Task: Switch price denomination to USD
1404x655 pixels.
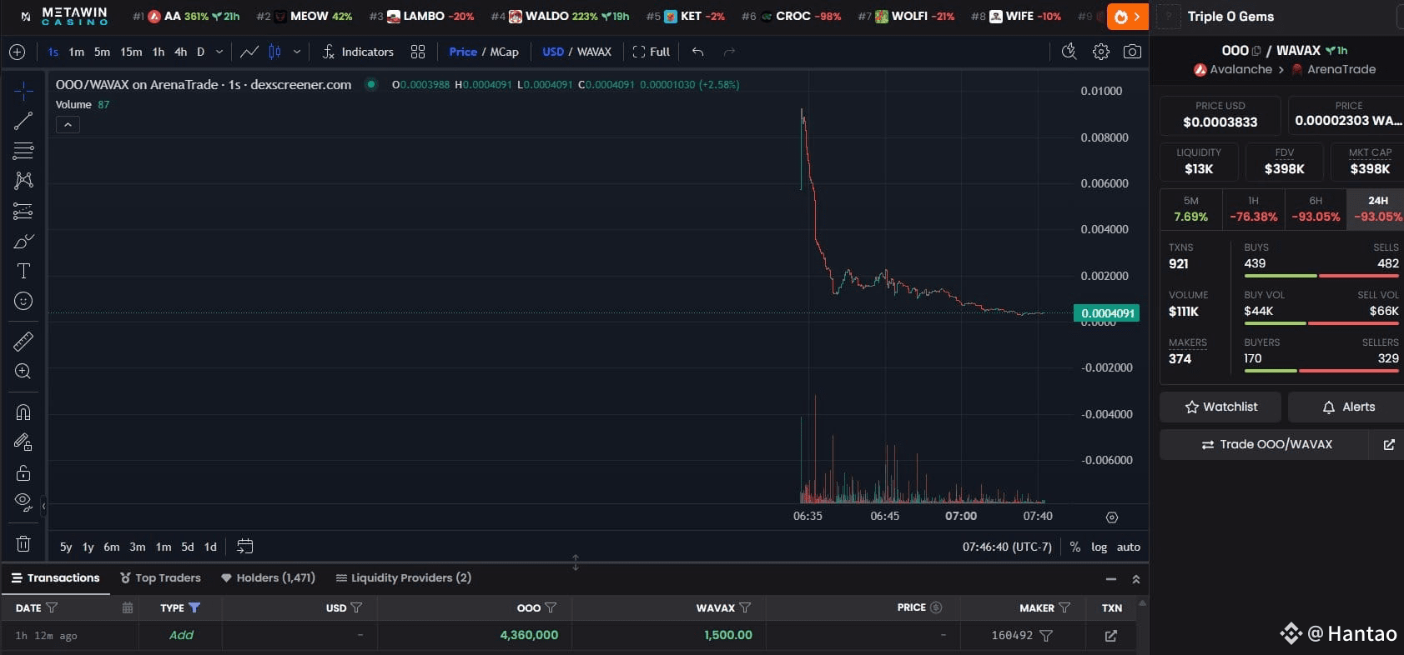Action: [553, 52]
